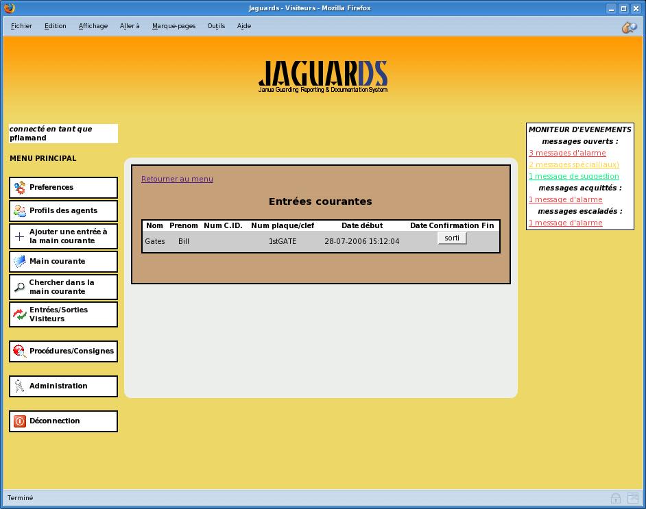Click the Nom column header
646x509 pixels.
click(154, 225)
